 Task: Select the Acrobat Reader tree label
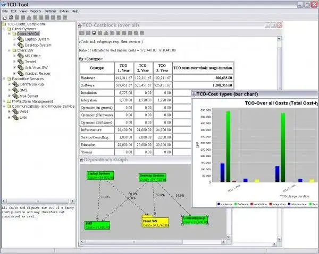tap(38, 73)
